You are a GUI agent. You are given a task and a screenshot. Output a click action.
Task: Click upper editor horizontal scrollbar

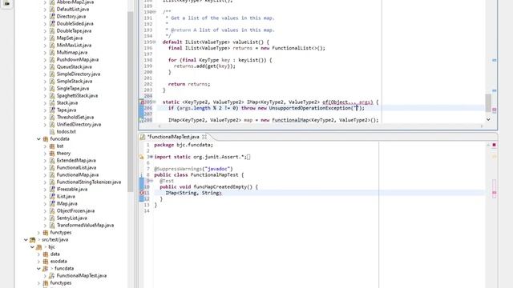(321, 126)
